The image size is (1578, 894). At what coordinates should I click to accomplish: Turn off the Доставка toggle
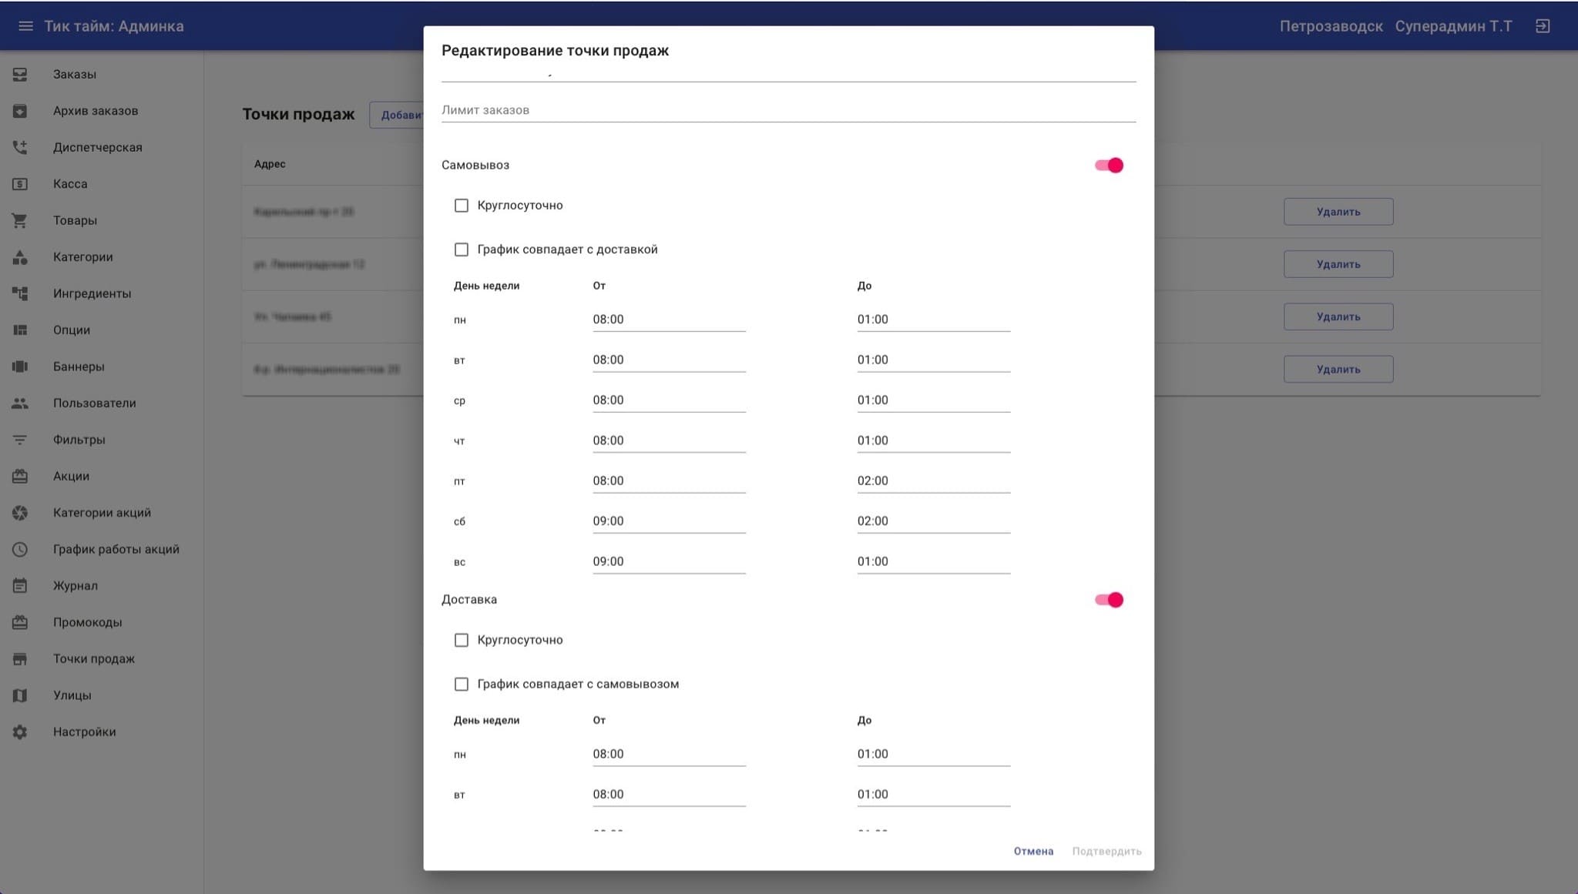(1109, 600)
